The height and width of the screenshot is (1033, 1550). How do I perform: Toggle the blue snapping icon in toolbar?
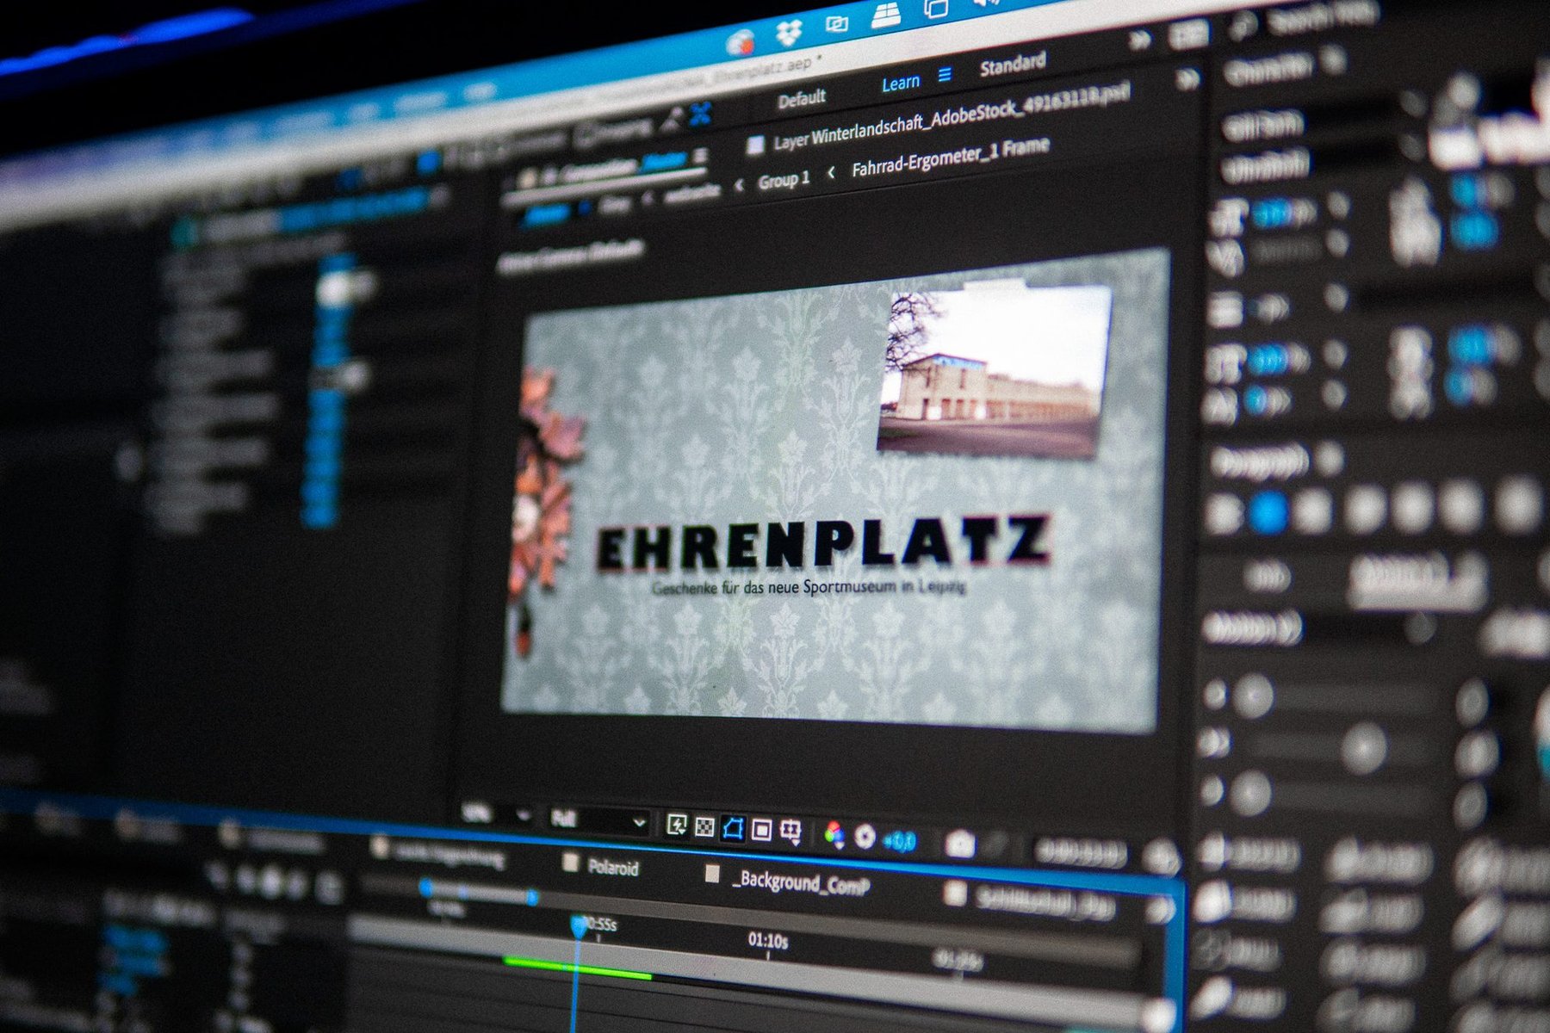coord(700,114)
